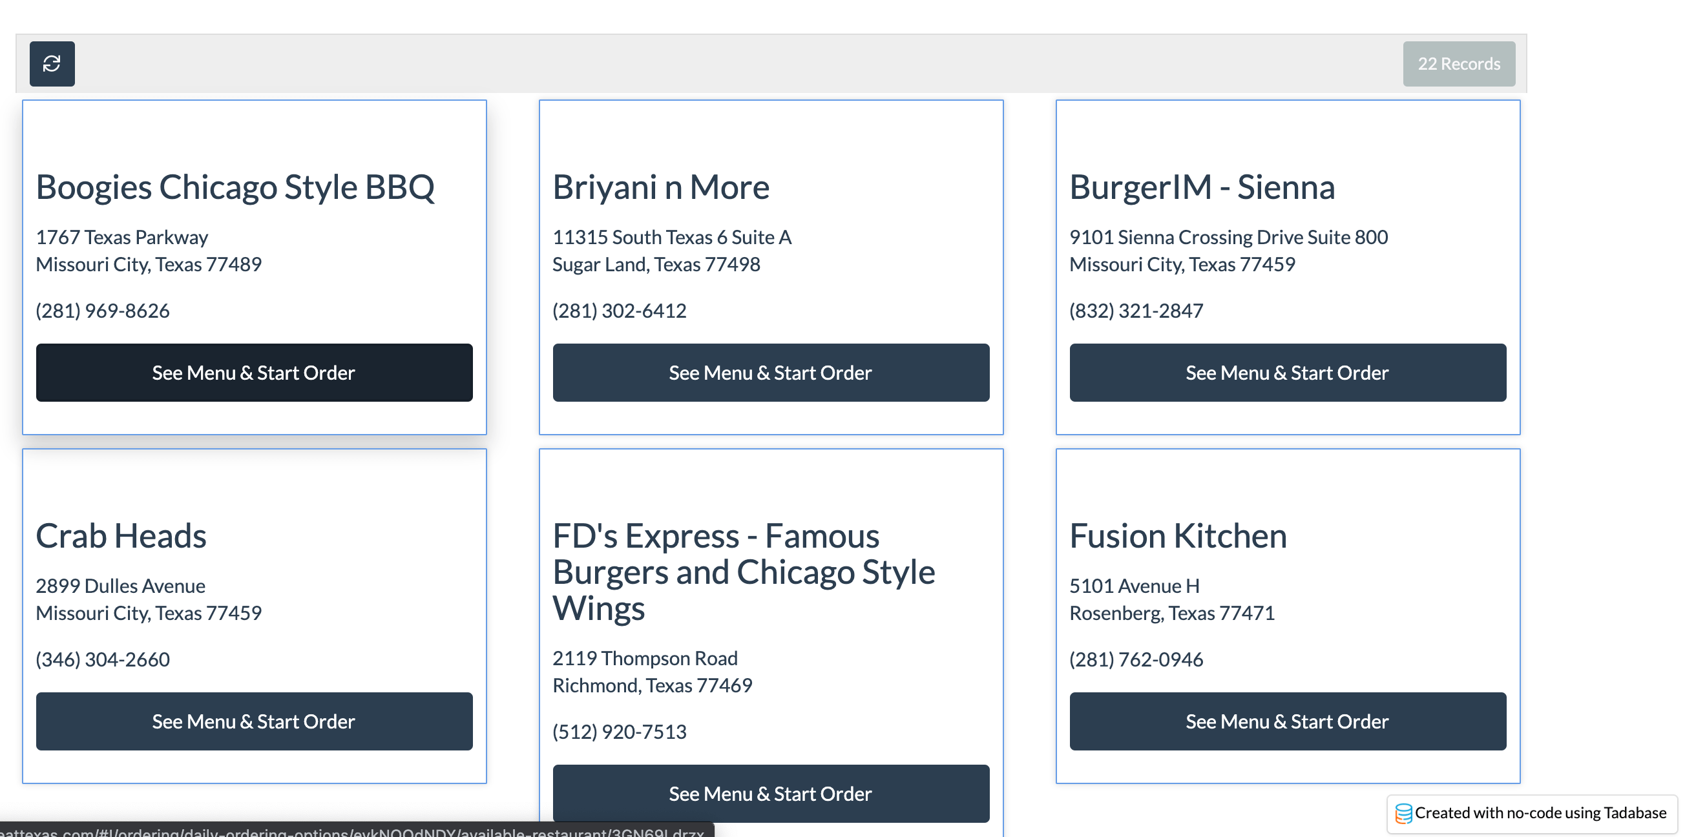Click address 9101 Sienna Crossing Drive Suite 800
Screen dimensions: 1685x837
coord(1228,237)
